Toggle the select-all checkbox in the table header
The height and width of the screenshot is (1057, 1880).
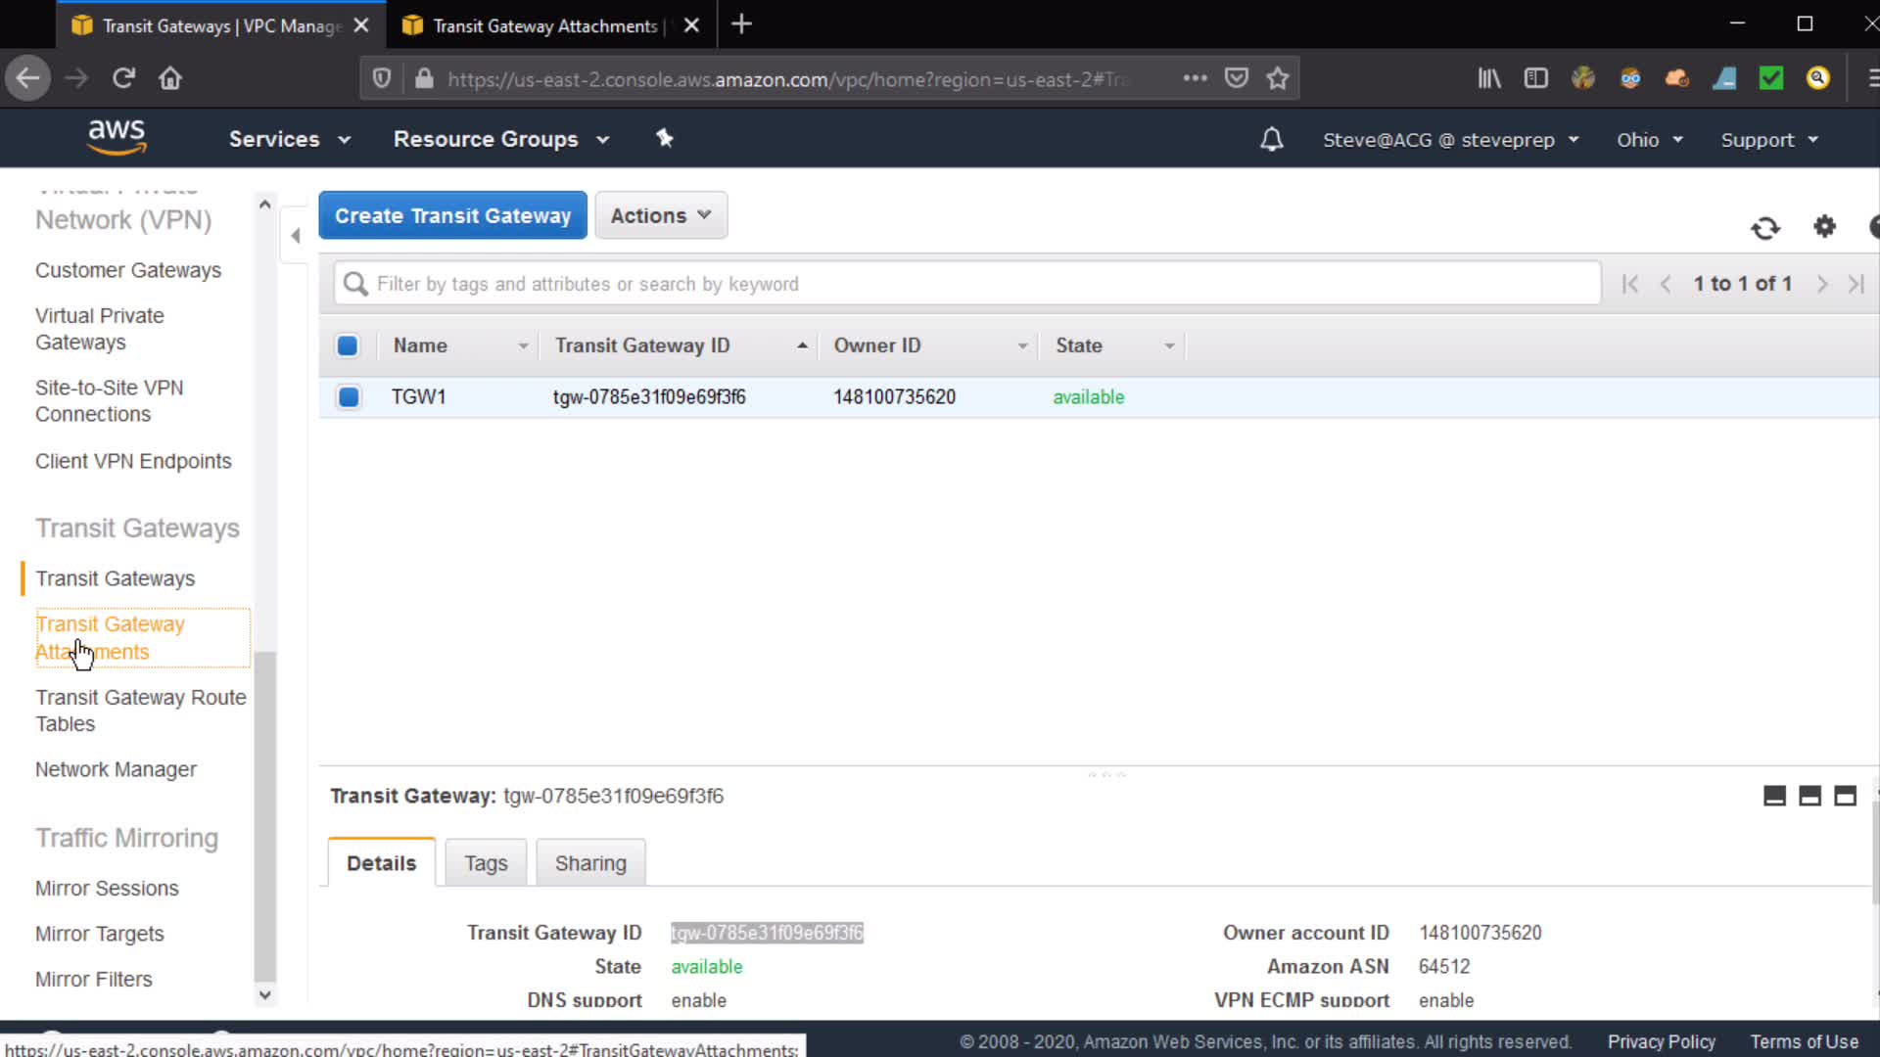(x=348, y=345)
